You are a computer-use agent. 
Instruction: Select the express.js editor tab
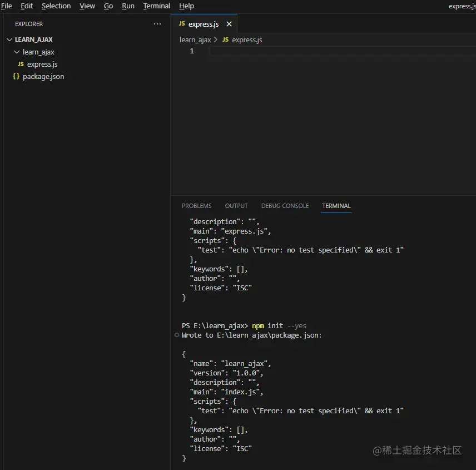pos(204,24)
